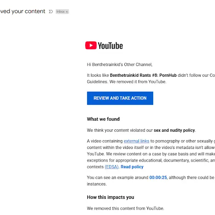Click the We removed this content line
Image resolution: width=215 pixels, height=215 pixels.
(x=126, y=208)
